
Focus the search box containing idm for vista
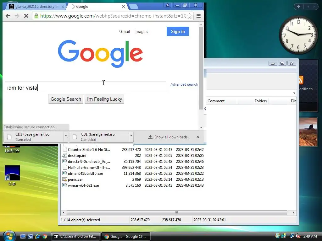point(86,87)
